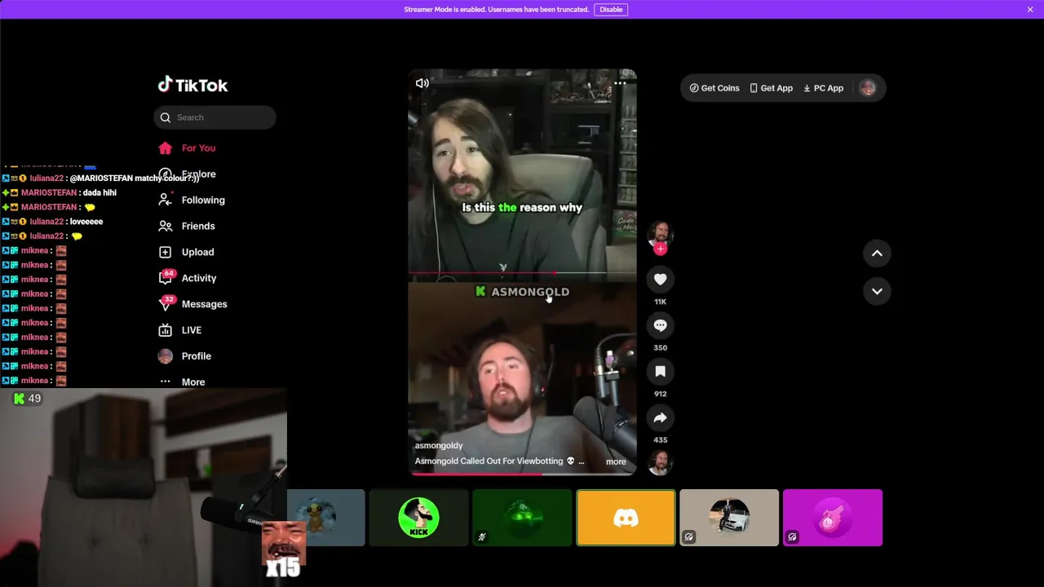
Task: Open the comments on the video
Action: [660, 325]
